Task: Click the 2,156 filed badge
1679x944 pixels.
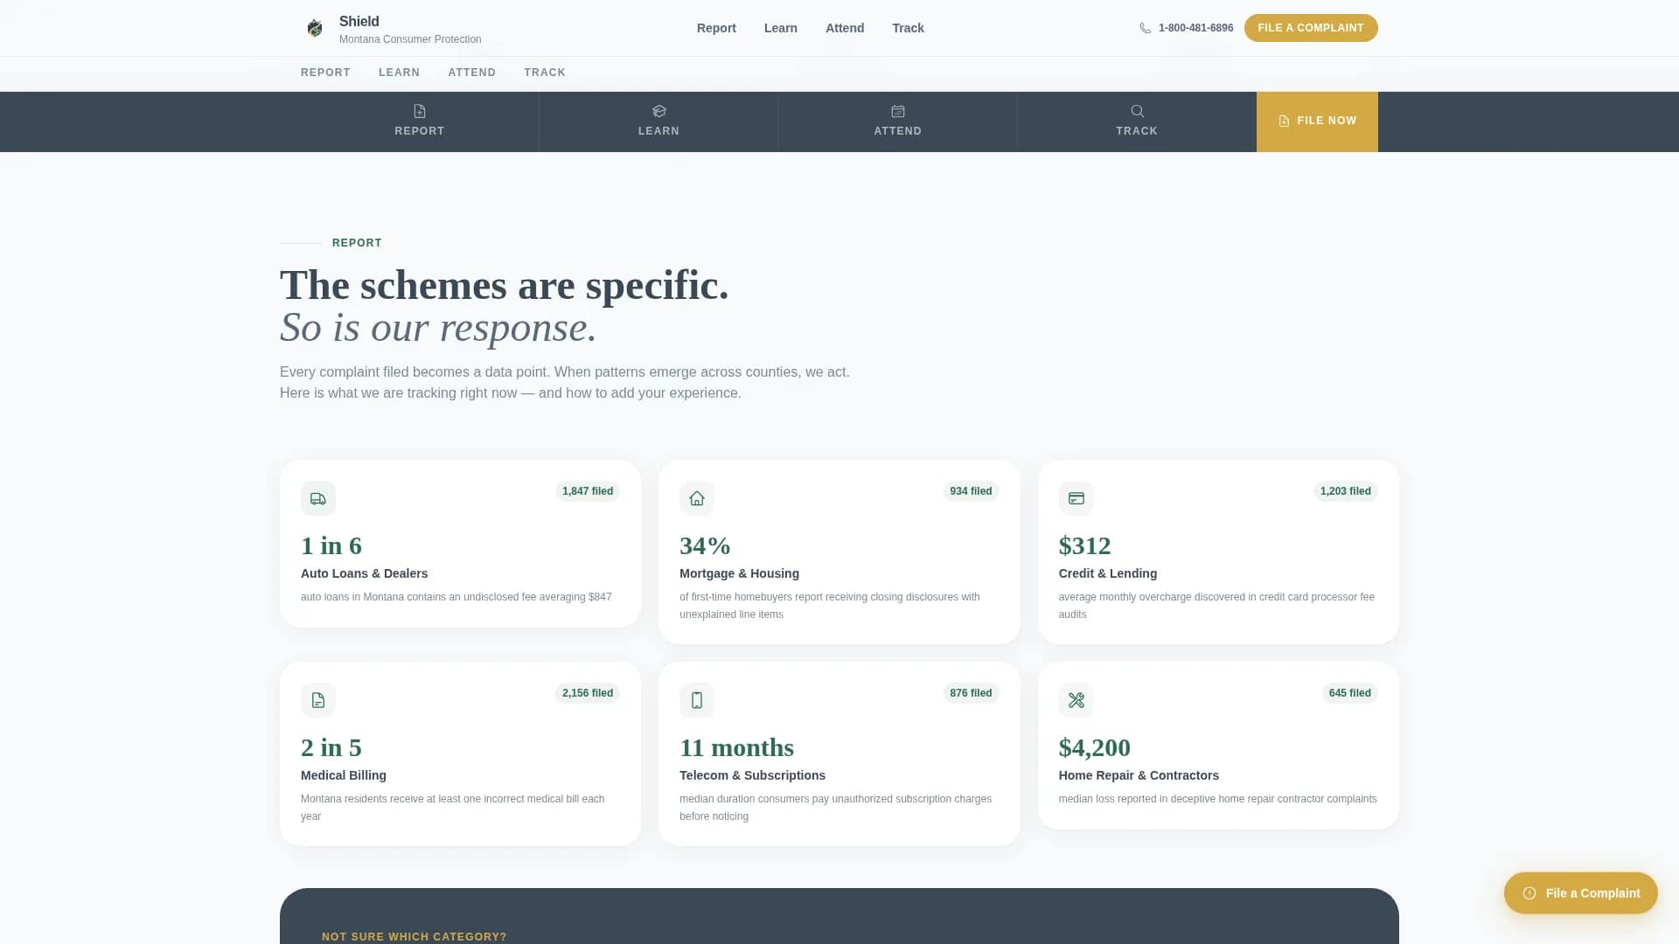Action: coord(588,693)
